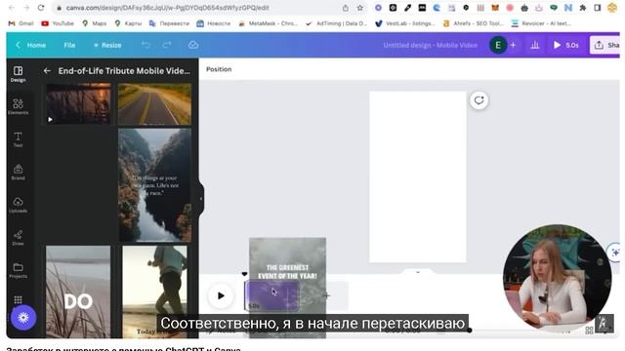Viewport: 625px width, 351px height.
Task: Open the Elements sidebar panel
Action: [18, 106]
